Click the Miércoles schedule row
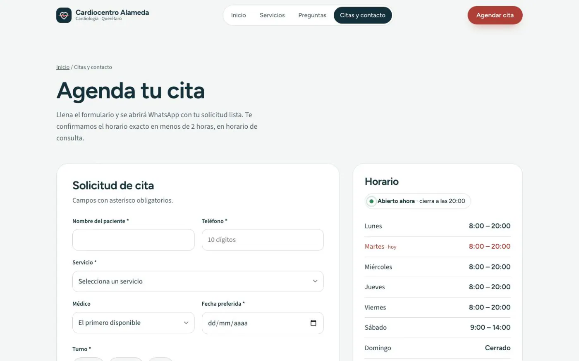 (438, 267)
